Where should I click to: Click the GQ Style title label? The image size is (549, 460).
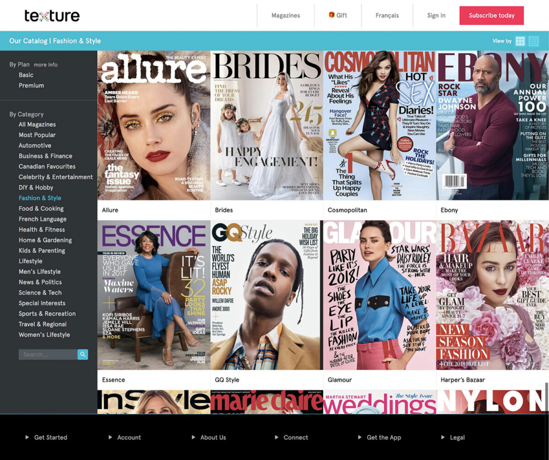tap(227, 380)
